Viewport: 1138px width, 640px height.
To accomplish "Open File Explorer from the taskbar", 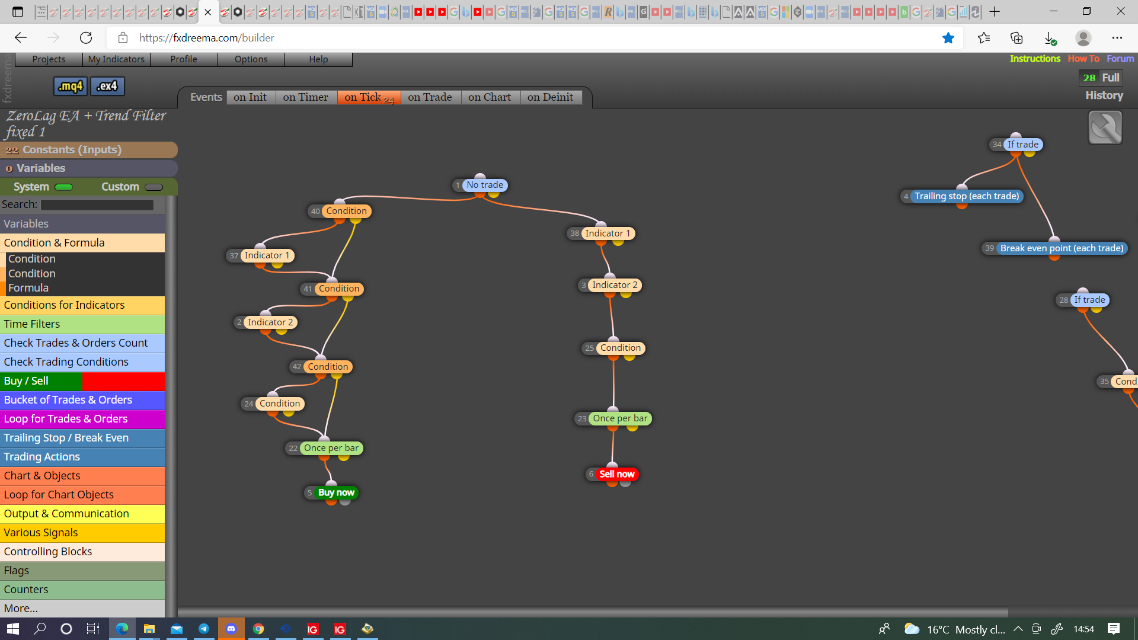I will pos(149,629).
